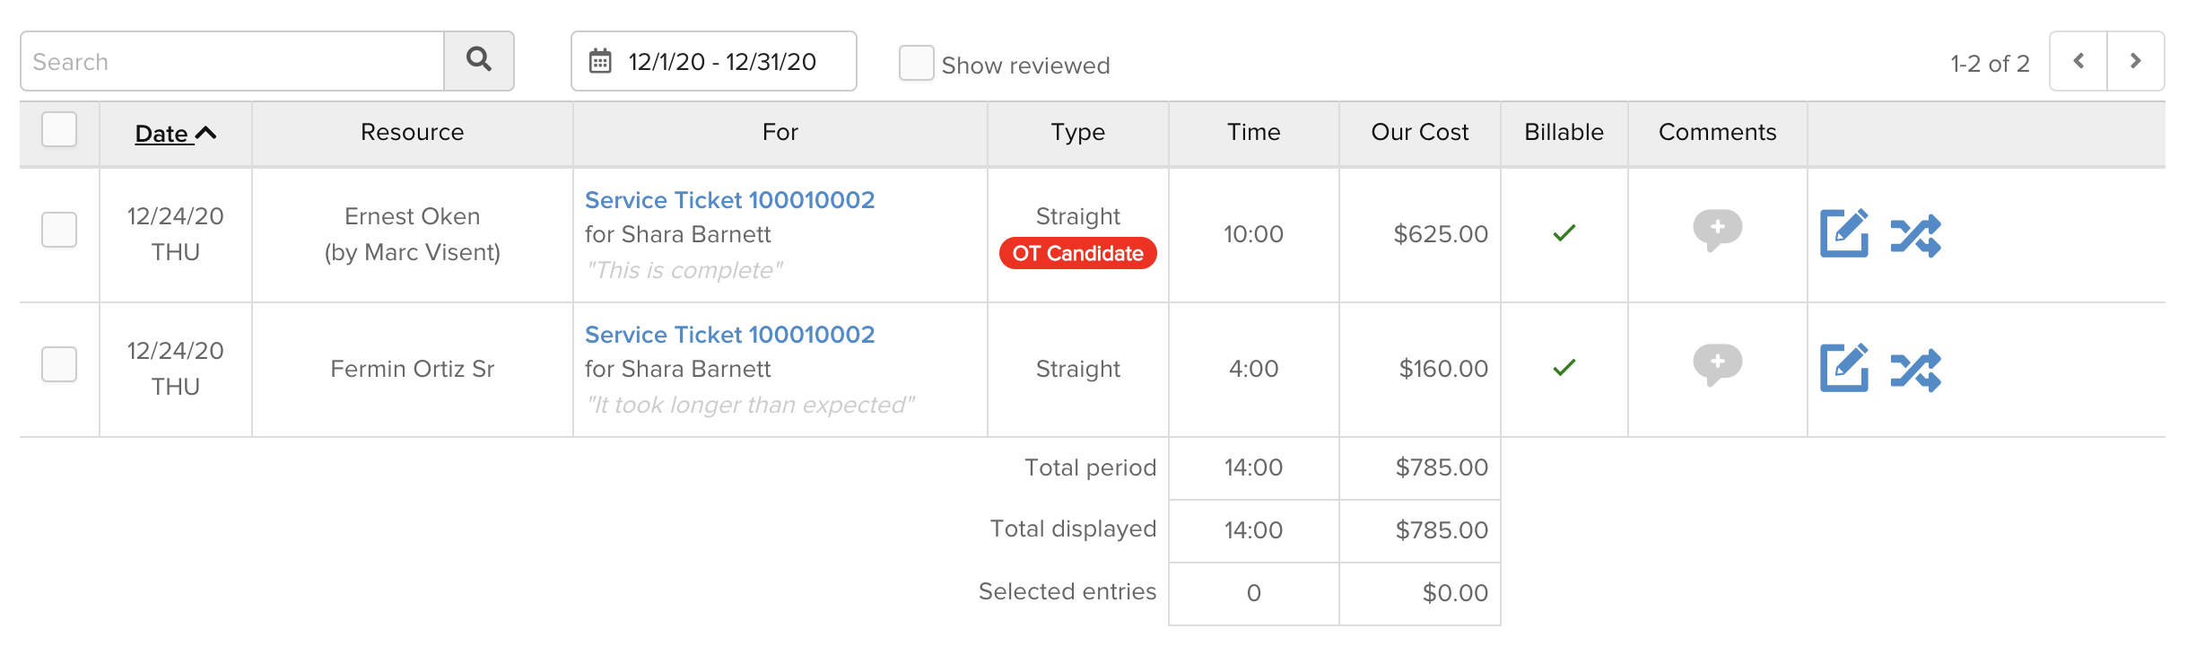2187x646 pixels.
Task: Click the OT Candidate red badge
Action: (x=1078, y=253)
